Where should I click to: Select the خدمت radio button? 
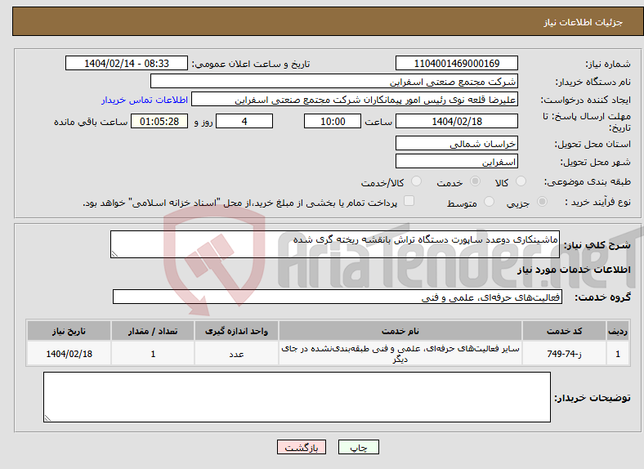point(475,181)
